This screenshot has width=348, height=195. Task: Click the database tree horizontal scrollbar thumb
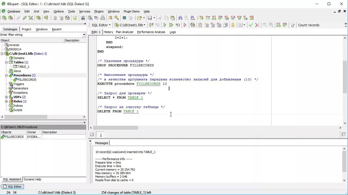coord(26,117)
